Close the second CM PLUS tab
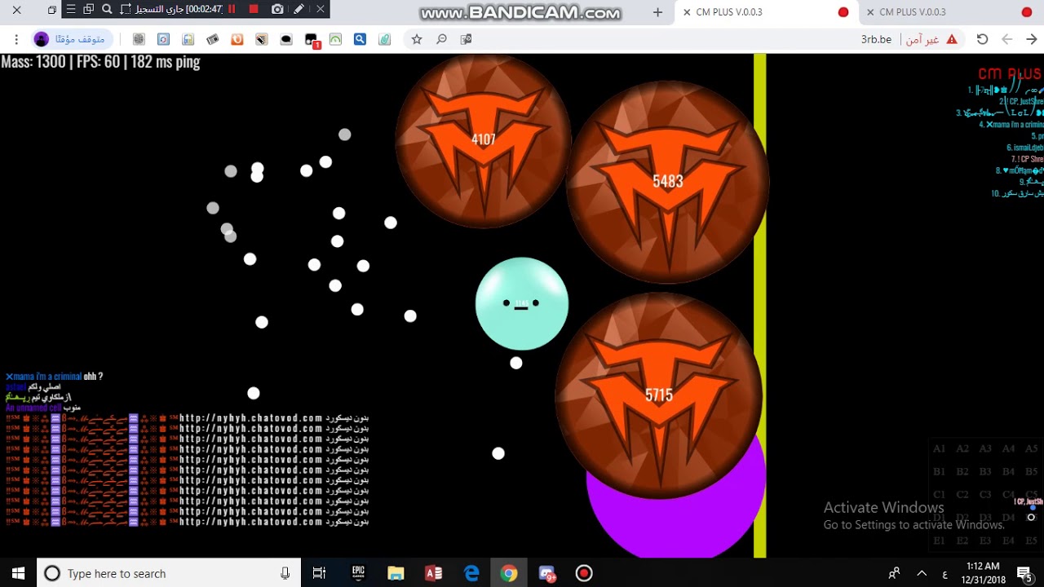1044x587 pixels. (870, 12)
